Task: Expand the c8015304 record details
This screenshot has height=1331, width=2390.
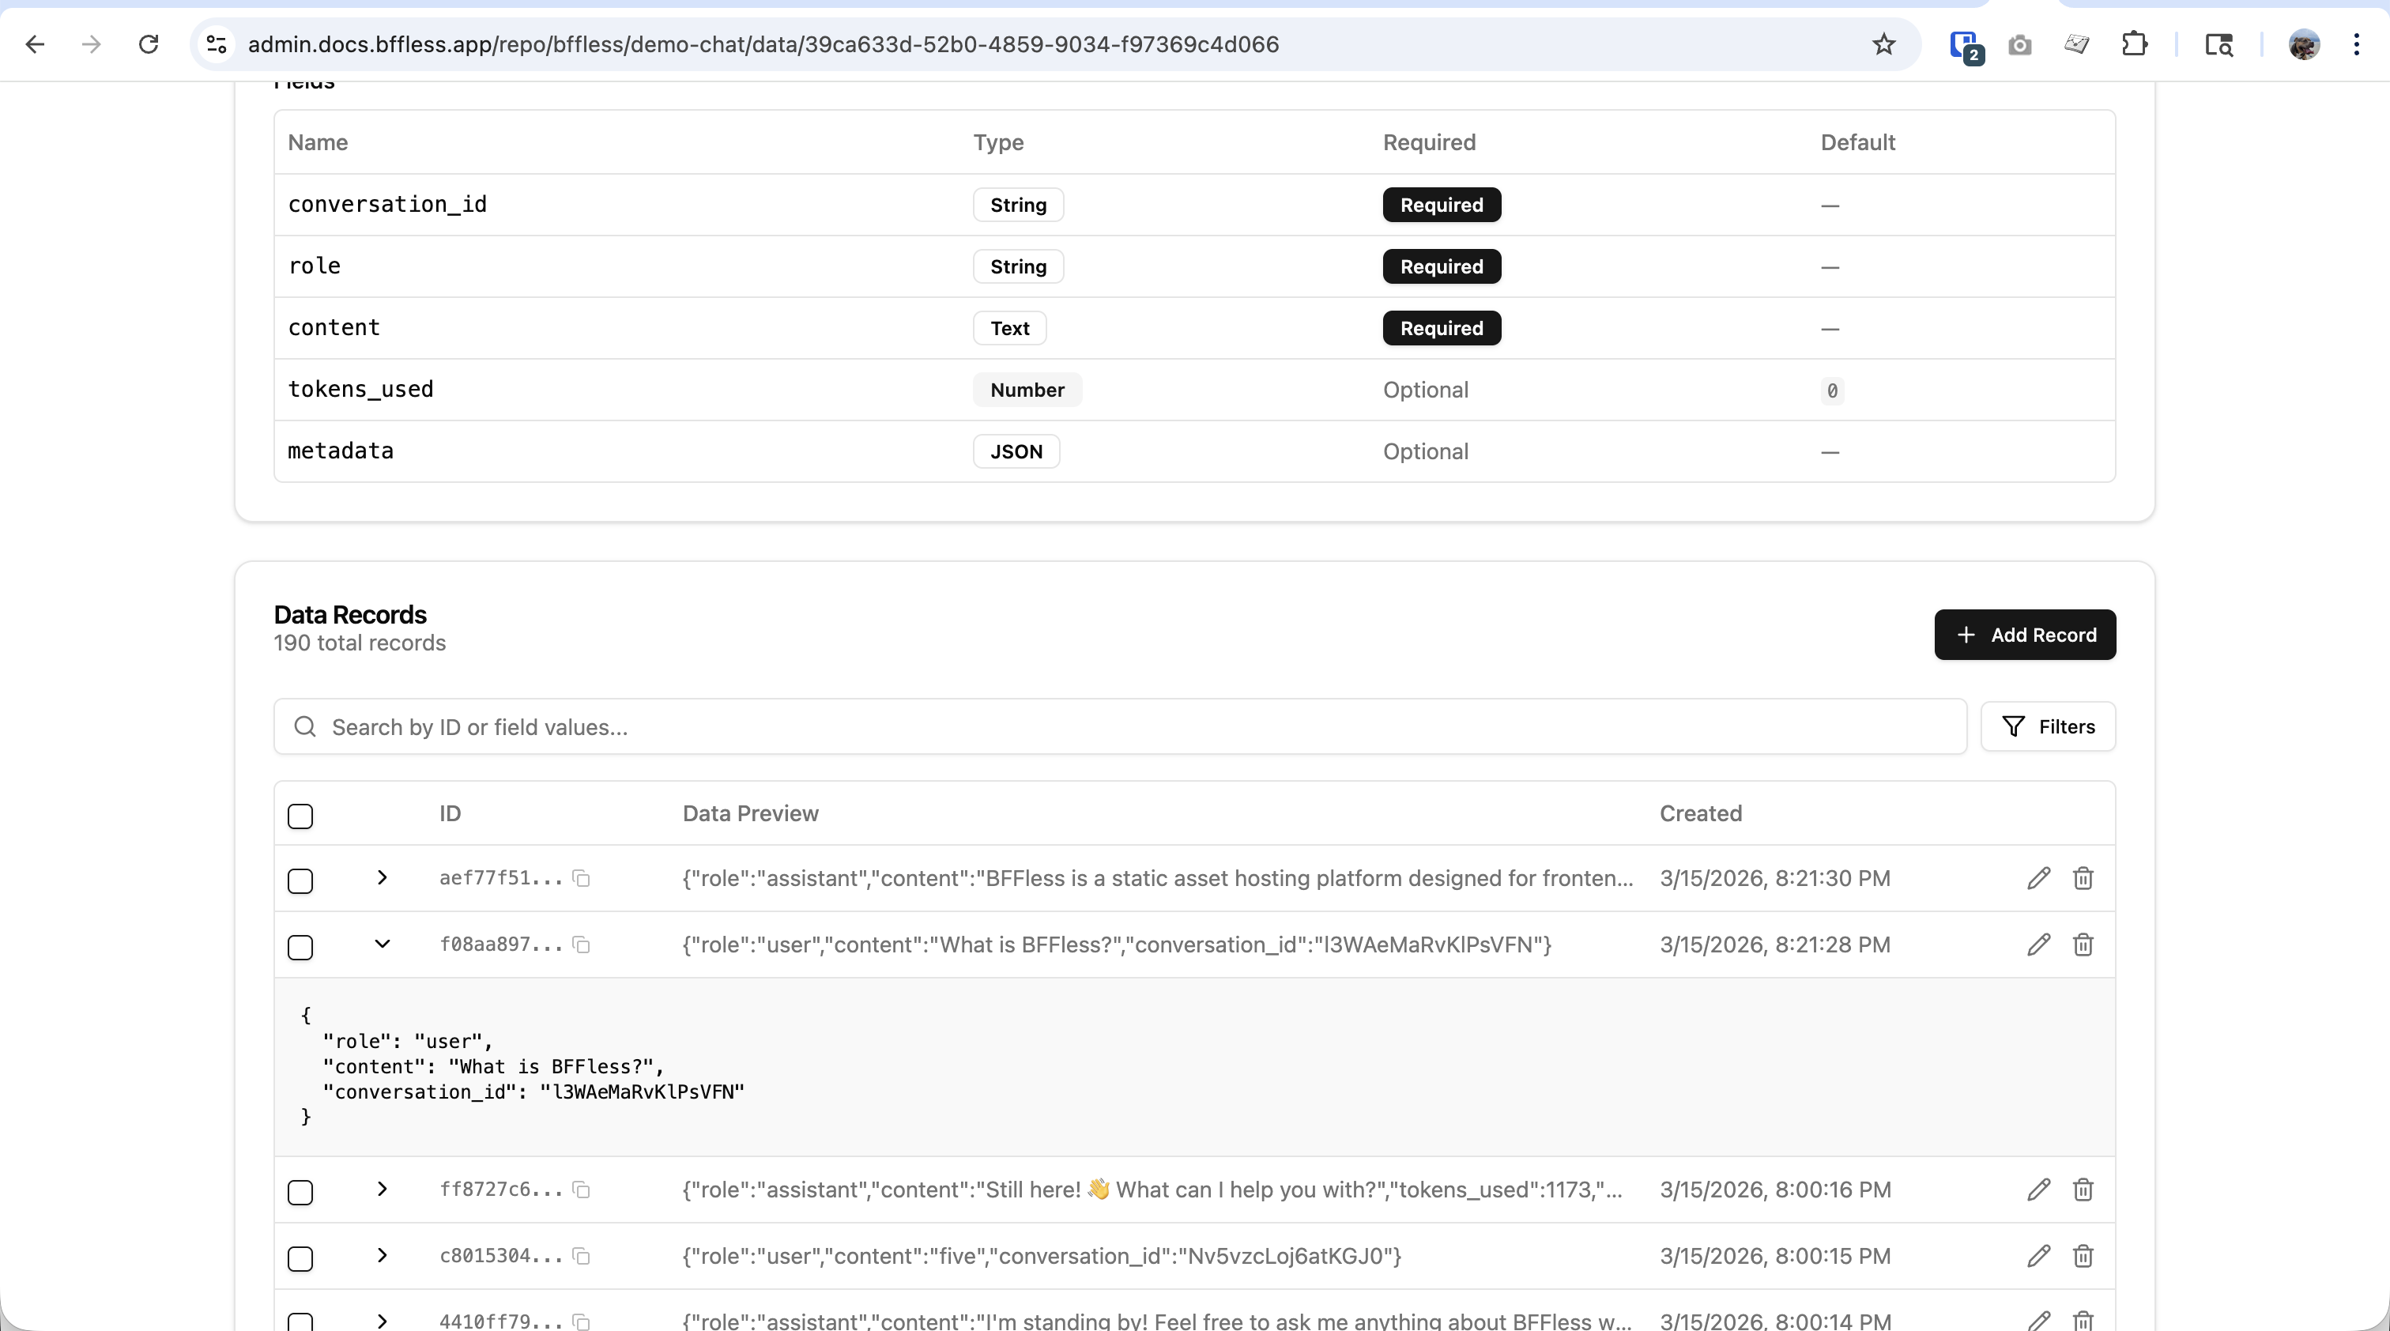Action: tap(381, 1256)
